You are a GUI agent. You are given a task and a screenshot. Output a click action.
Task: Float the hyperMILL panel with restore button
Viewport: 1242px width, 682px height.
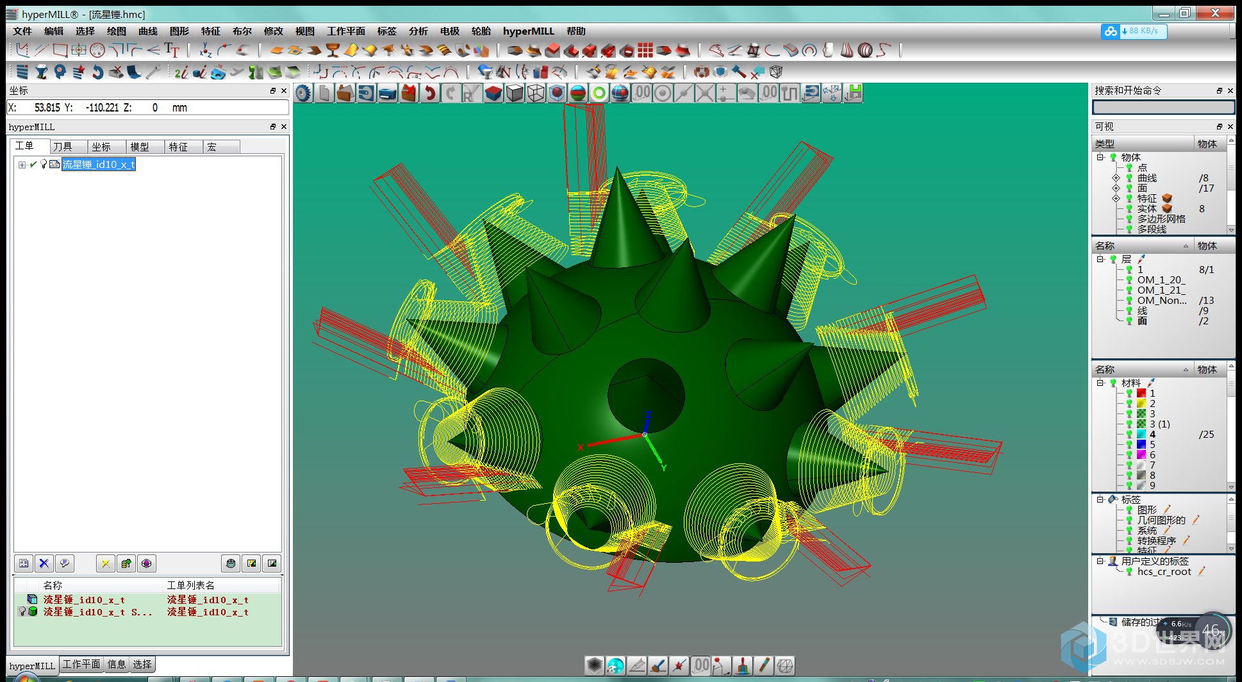[273, 127]
